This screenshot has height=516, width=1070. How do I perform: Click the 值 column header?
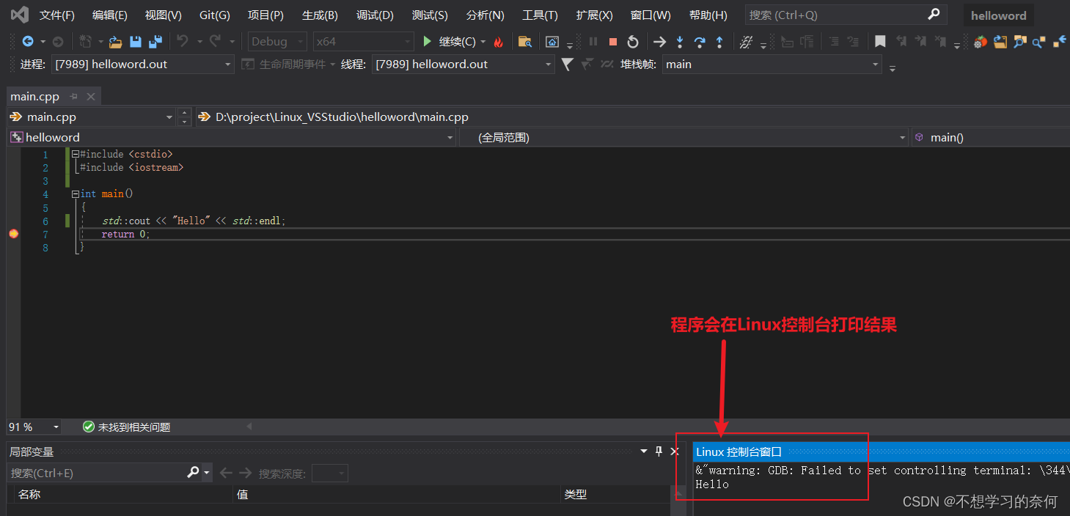click(x=397, y=495)
